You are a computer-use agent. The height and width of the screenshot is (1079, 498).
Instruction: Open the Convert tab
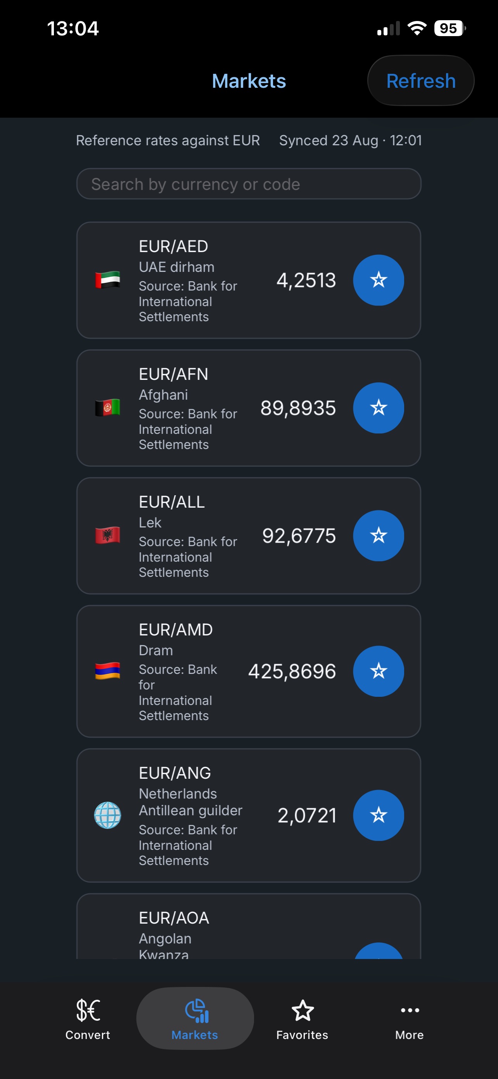88,1019
